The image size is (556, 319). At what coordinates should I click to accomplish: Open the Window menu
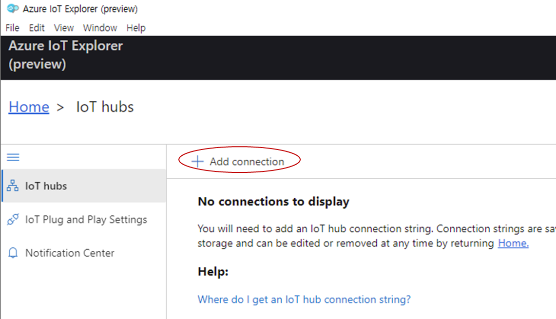100,28
